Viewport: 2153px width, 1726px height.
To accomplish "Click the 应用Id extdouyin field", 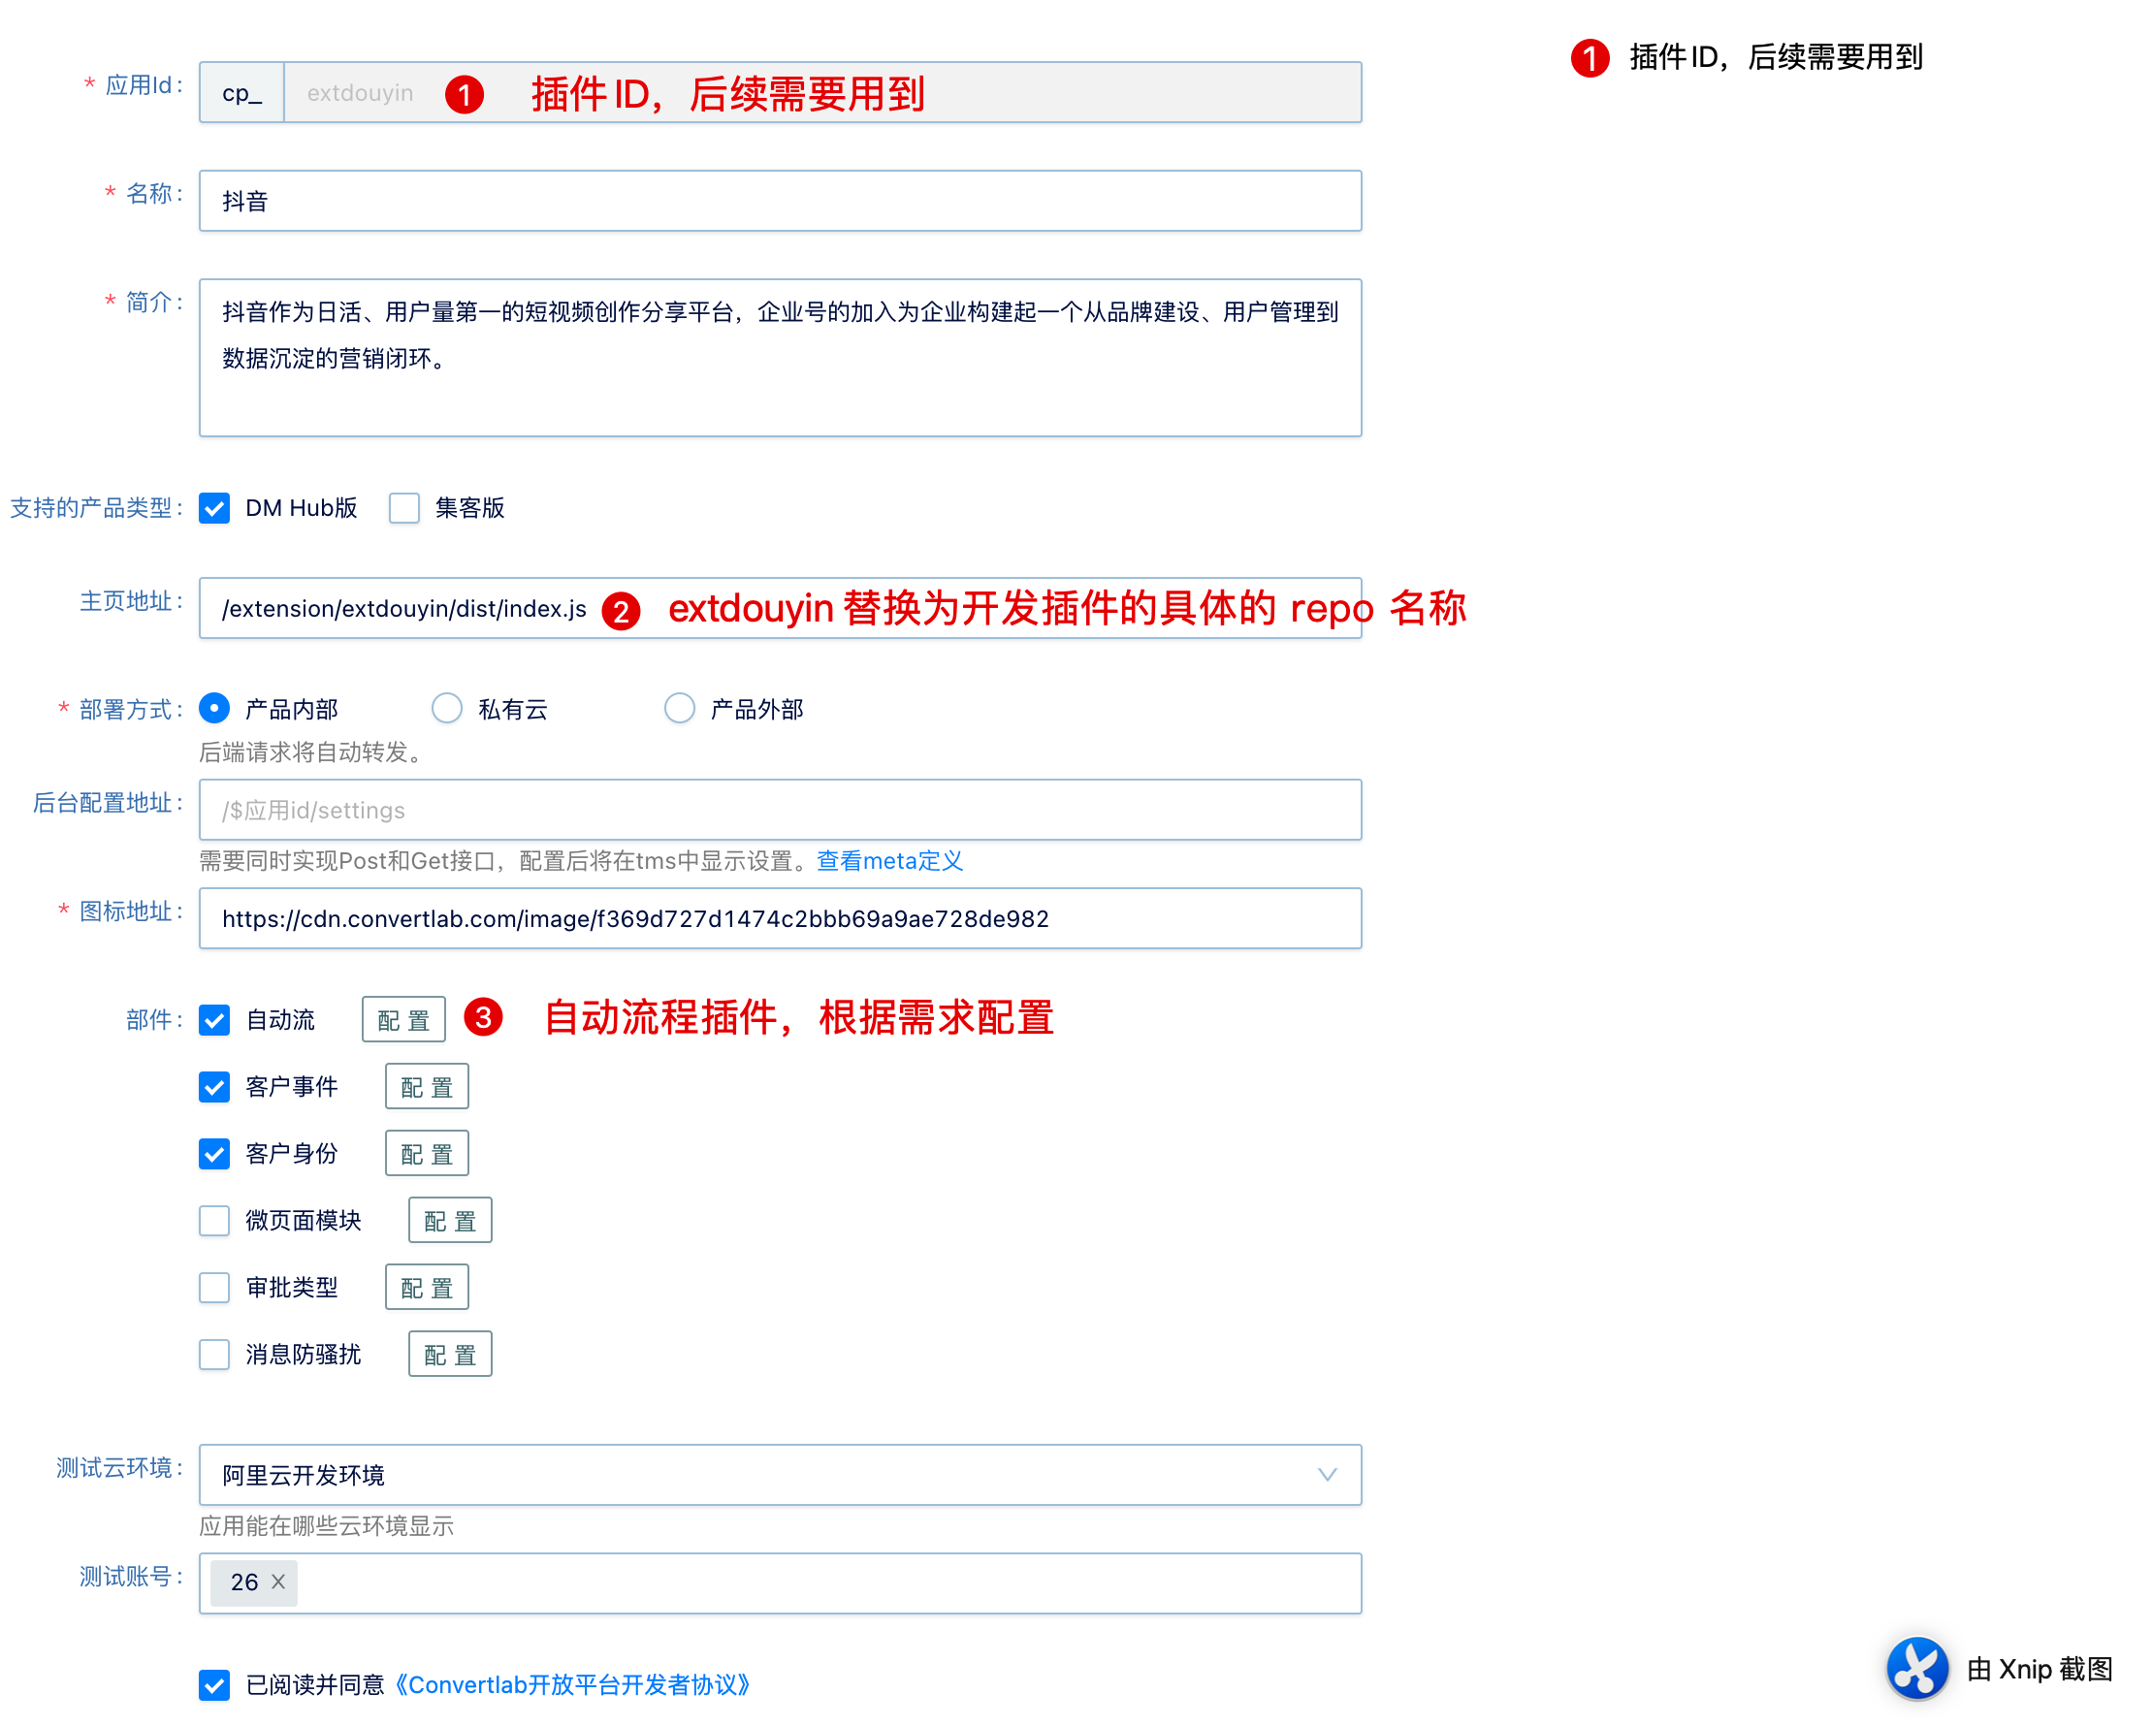I will click(x=822, y=92).
